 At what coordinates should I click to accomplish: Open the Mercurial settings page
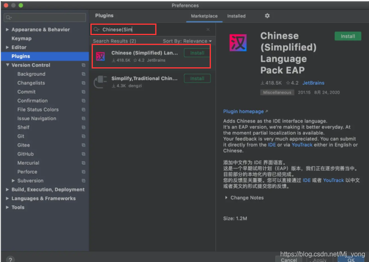coord(28,163)
